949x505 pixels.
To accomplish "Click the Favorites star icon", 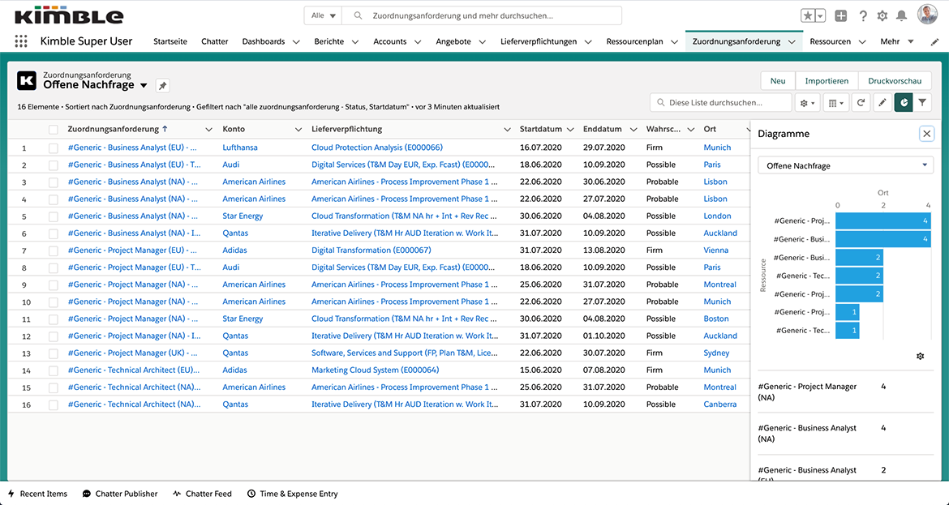I will pos(807,16).
